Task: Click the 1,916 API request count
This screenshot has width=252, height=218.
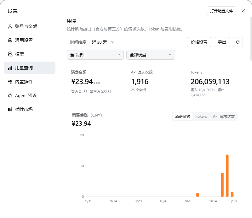Action: tap(140, 82)
